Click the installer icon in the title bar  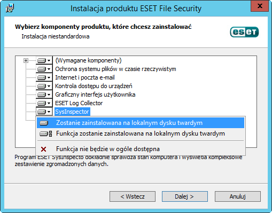pyautogui.click(x=10, y=8)
